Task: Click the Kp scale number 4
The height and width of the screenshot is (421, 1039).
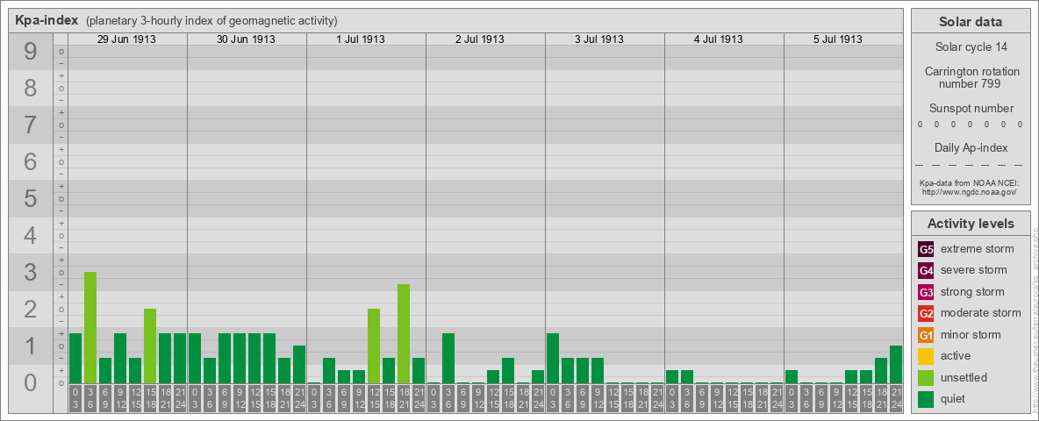Action: 31,235
